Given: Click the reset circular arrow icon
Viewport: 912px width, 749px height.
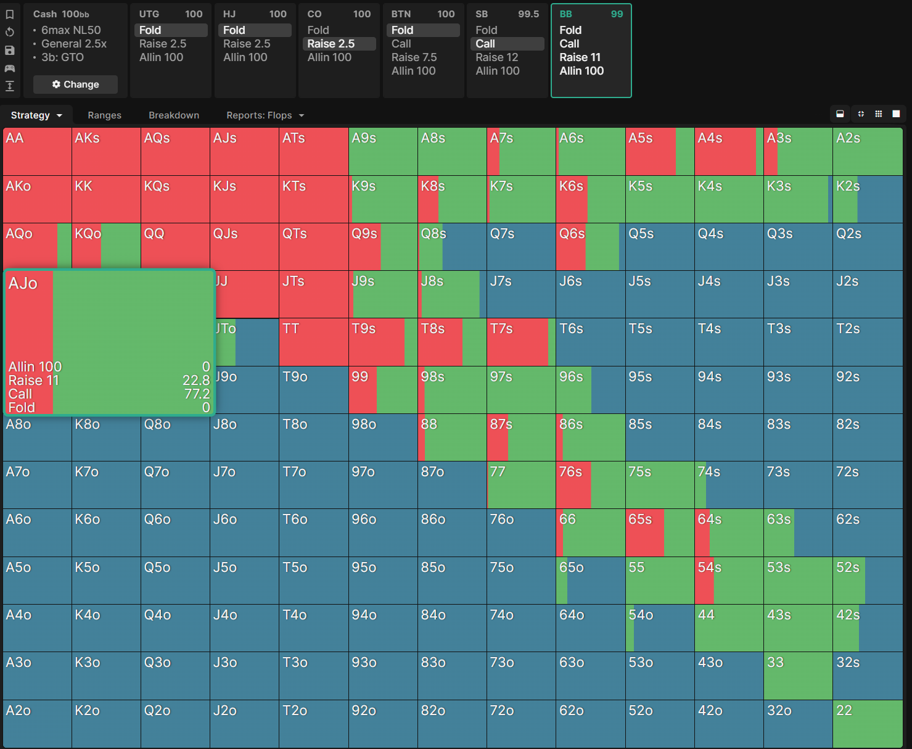Looking at the screenshot, I should pyautogui.click(x=10, y=32).
